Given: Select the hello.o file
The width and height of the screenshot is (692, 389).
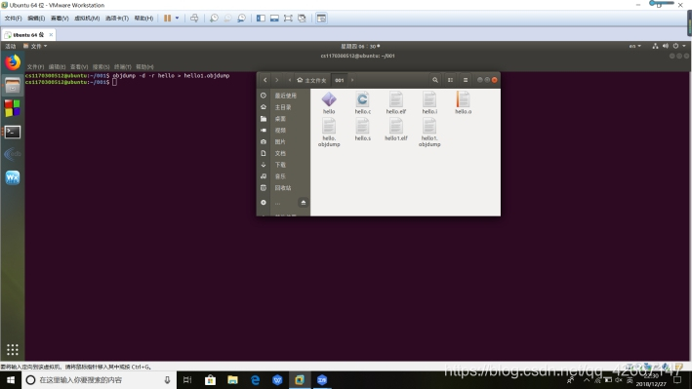Looking at the screenshot, I should pos(463,103).
